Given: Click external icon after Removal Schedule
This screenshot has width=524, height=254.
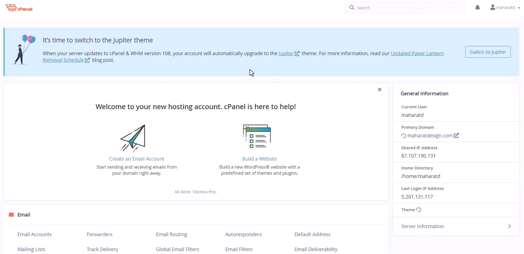Looking at the screenshot, I should [x=87, y=60].
